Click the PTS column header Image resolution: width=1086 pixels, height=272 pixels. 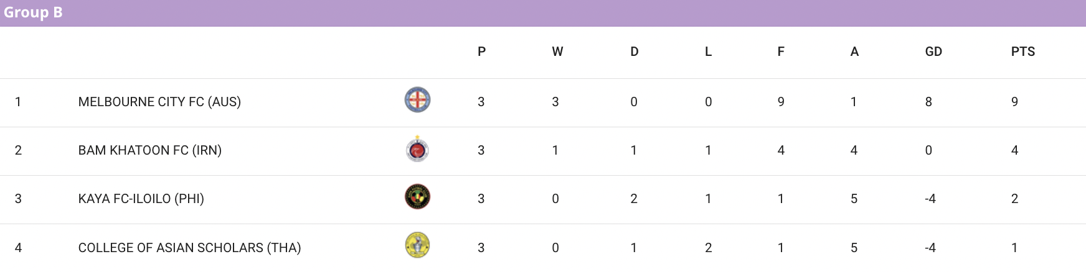click(x=1022, y=52)
